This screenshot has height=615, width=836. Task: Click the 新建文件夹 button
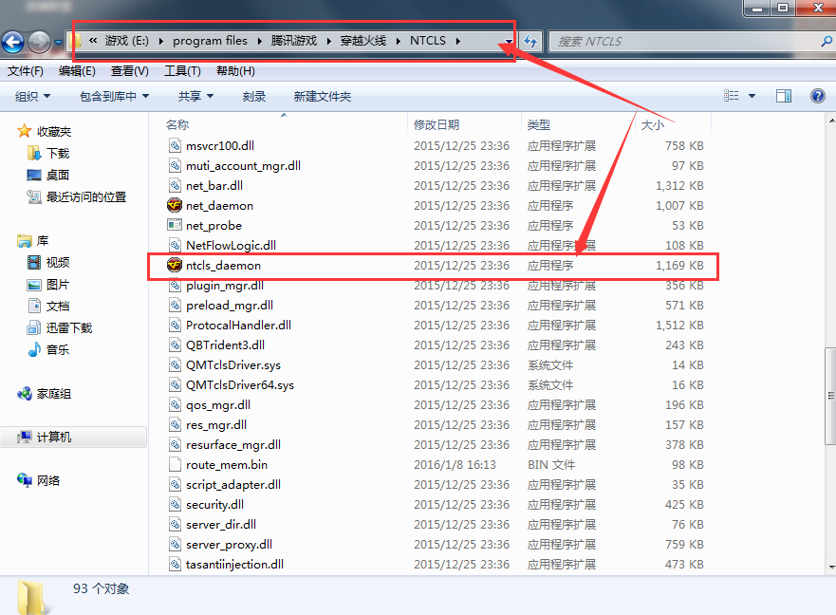tap(323, 97)
